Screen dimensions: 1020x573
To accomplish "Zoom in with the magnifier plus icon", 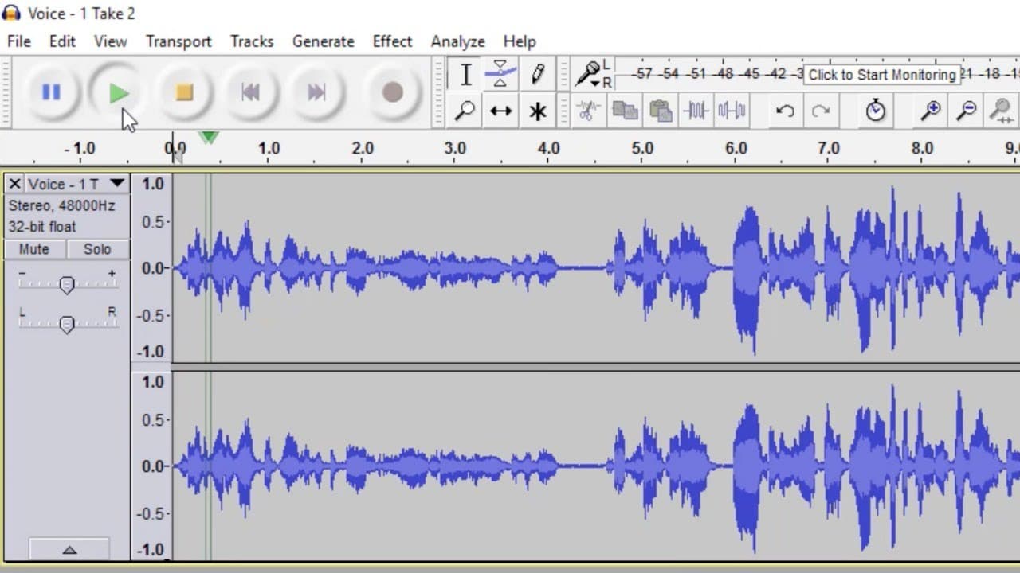I will (x=930, y=111).
